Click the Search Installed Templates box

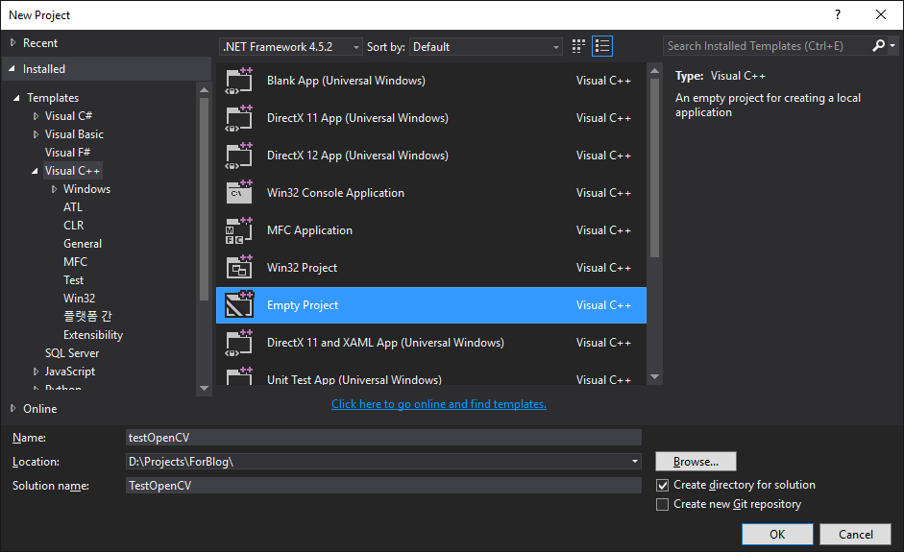tap(767, 45)
